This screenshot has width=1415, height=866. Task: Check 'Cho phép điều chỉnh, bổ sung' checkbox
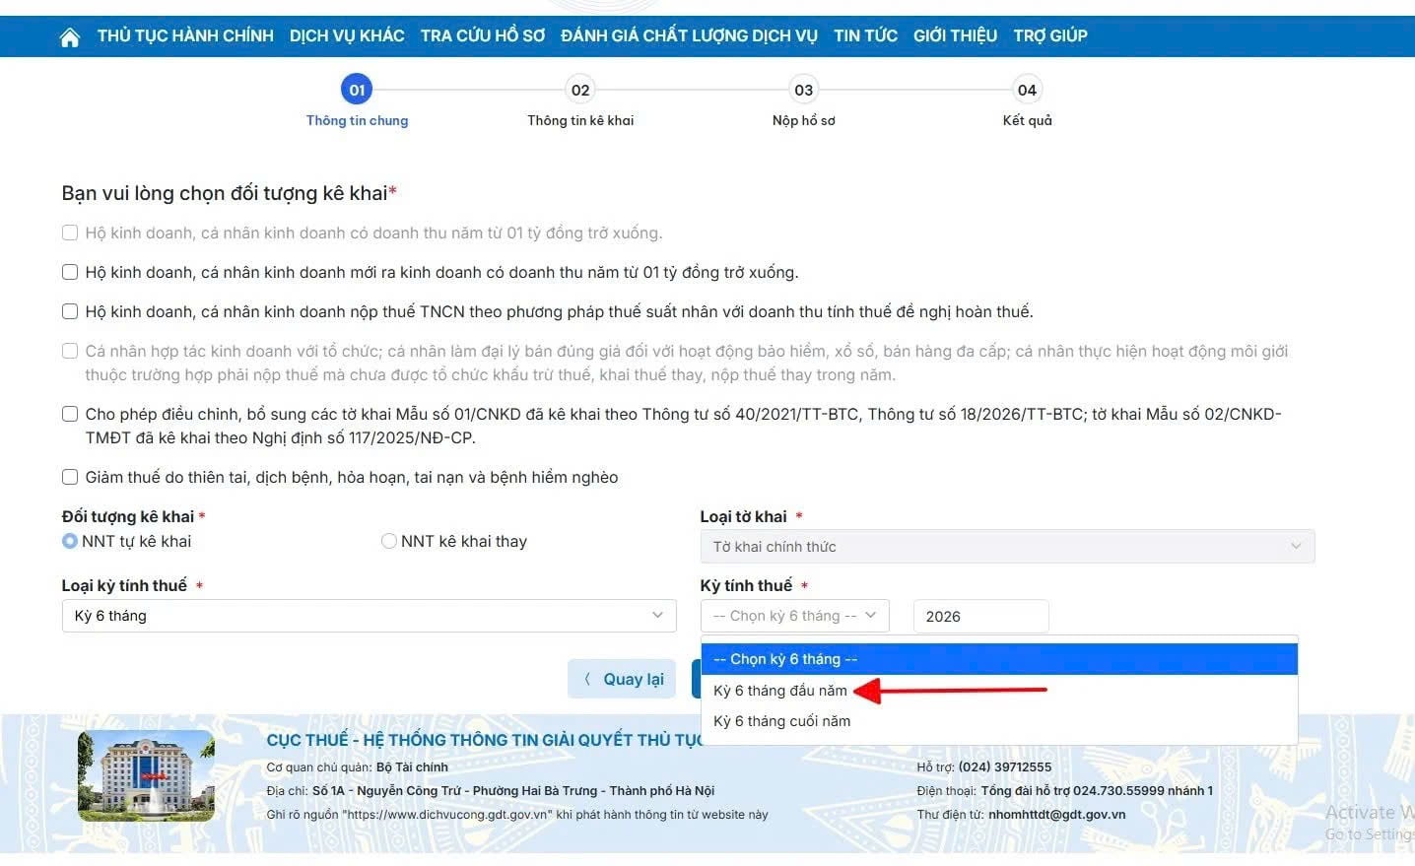coord(70,414)
